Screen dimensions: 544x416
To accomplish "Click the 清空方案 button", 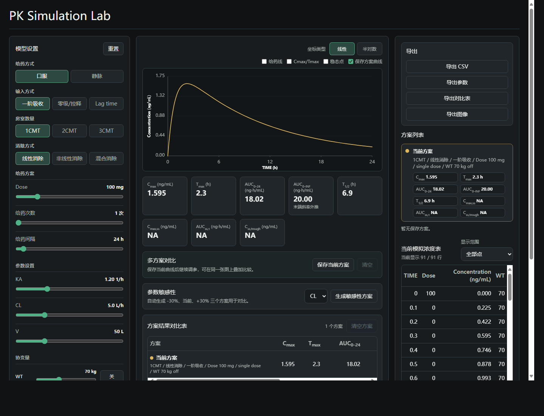I will coord(362,326).
